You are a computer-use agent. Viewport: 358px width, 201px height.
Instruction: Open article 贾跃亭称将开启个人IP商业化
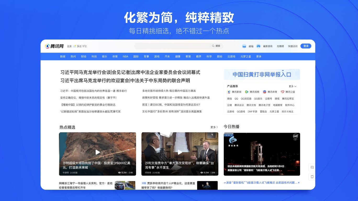(x=168, y=186)
